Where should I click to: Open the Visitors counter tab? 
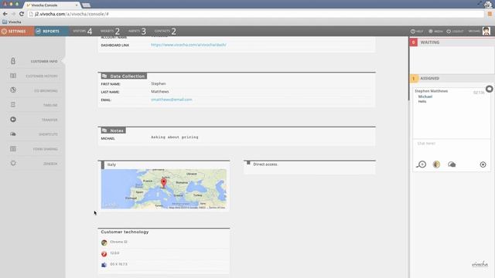[83, 31]
